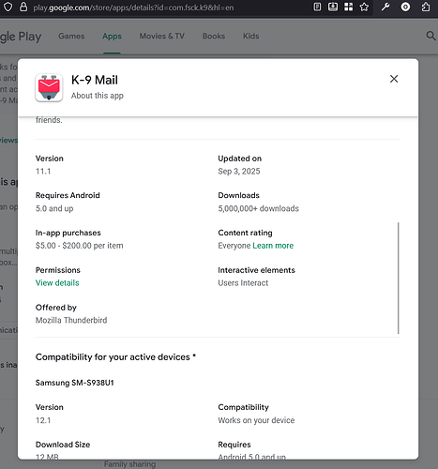Go to the Books tab
The height and width of the screenshot is (469, 438).
(214, 36)
